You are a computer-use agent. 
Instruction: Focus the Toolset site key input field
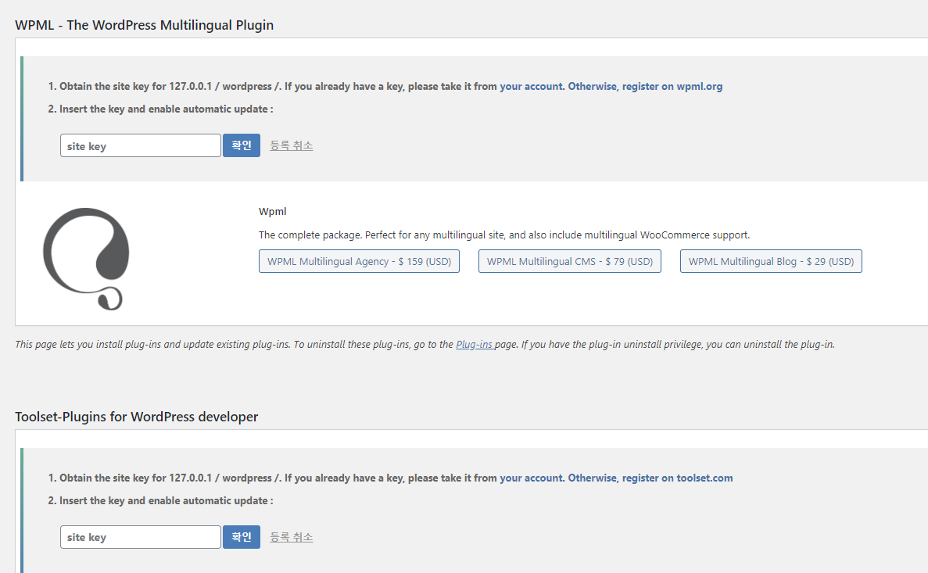[x=140, y=537]
